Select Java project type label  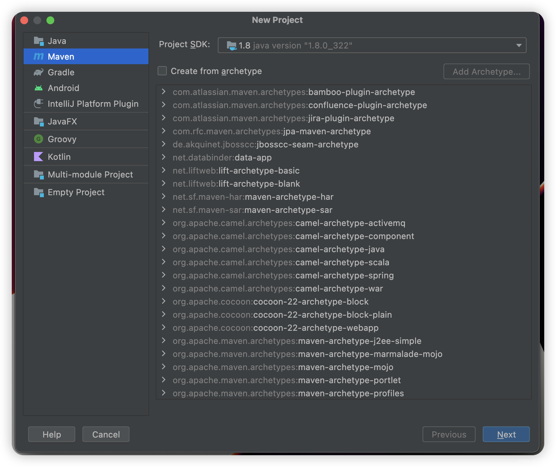tap(57, 41)
